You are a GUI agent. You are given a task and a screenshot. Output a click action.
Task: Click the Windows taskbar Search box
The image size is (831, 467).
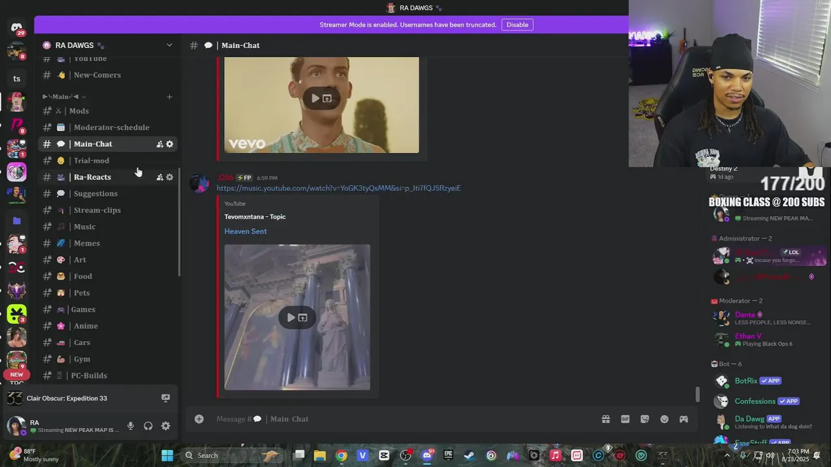[x=232, y=455]
